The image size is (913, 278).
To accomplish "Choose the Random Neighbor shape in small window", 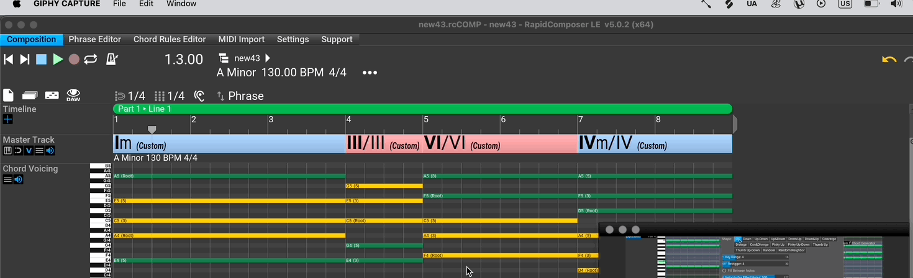I will coord(791,250).
